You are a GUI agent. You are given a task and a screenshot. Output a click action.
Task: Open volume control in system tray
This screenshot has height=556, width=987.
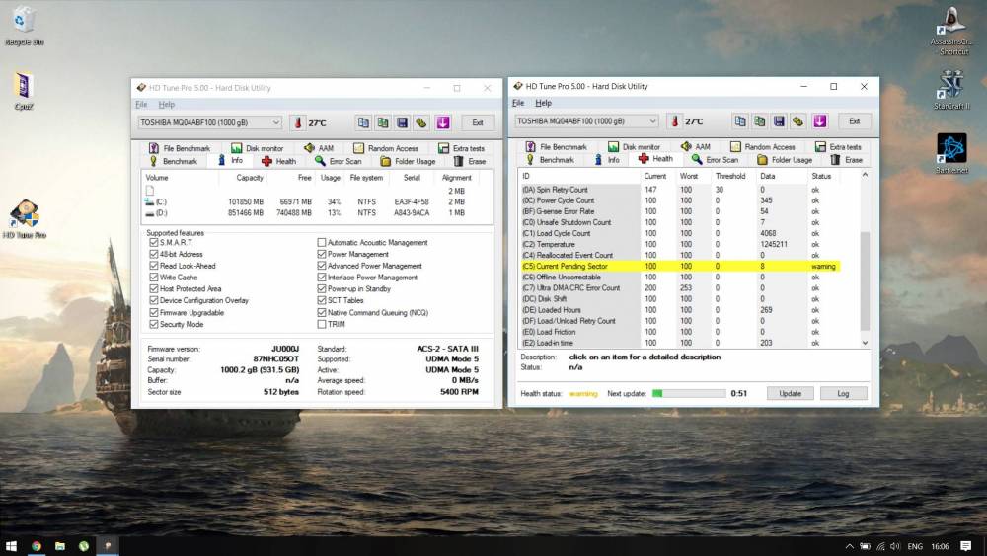click(895, 546)
